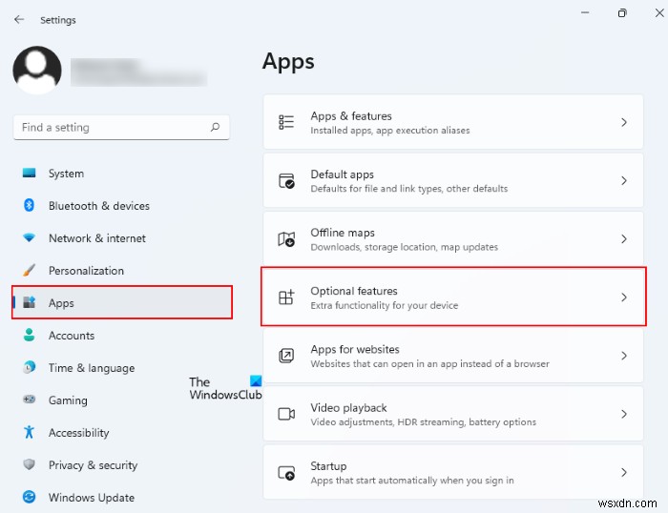
Task: Click the Windows Update sync icon
Action: (29, 497)
